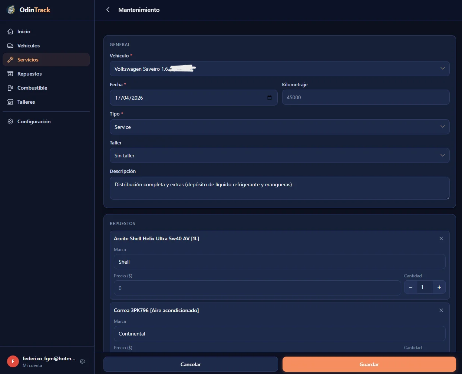462x374 pixels.
Task: Click the Cancelar button
Action: click(191, 364)
